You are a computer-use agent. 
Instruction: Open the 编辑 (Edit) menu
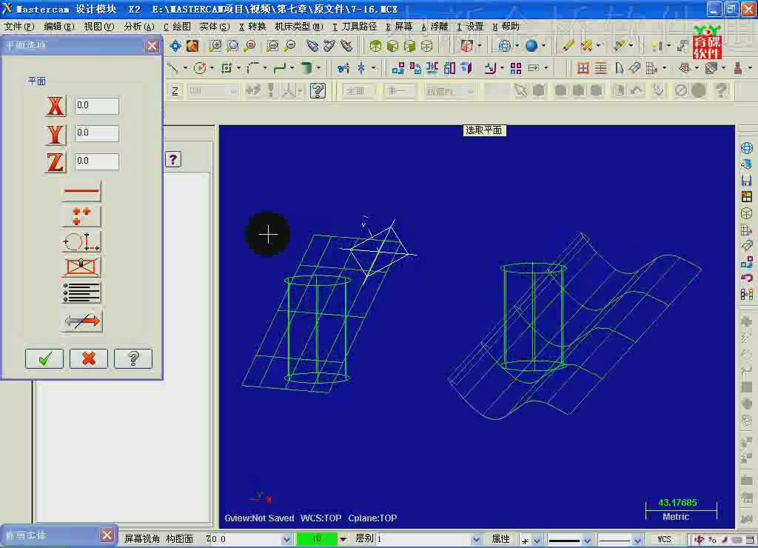click(x=59, y=27)
